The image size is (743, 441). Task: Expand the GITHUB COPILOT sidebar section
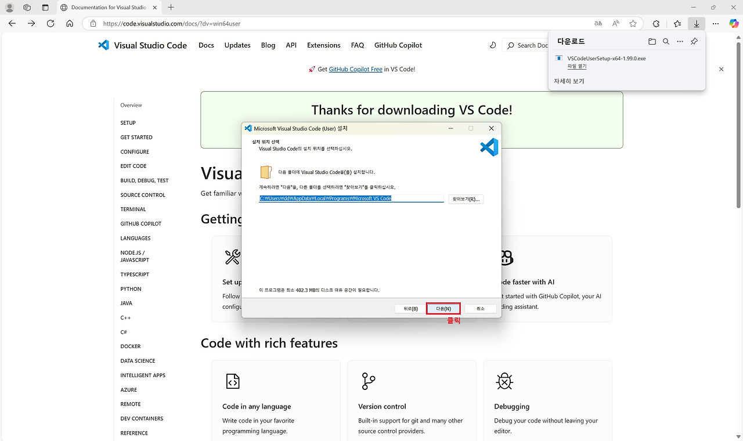141,224
